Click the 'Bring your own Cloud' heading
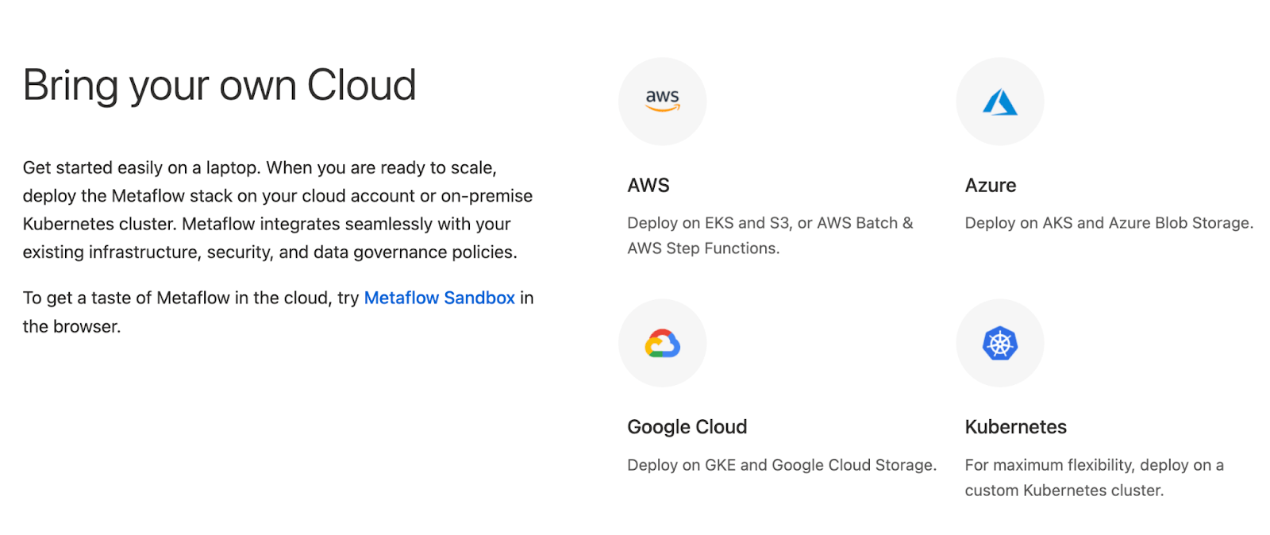This screenshot has height=535, width=1270. pos(219,85)
